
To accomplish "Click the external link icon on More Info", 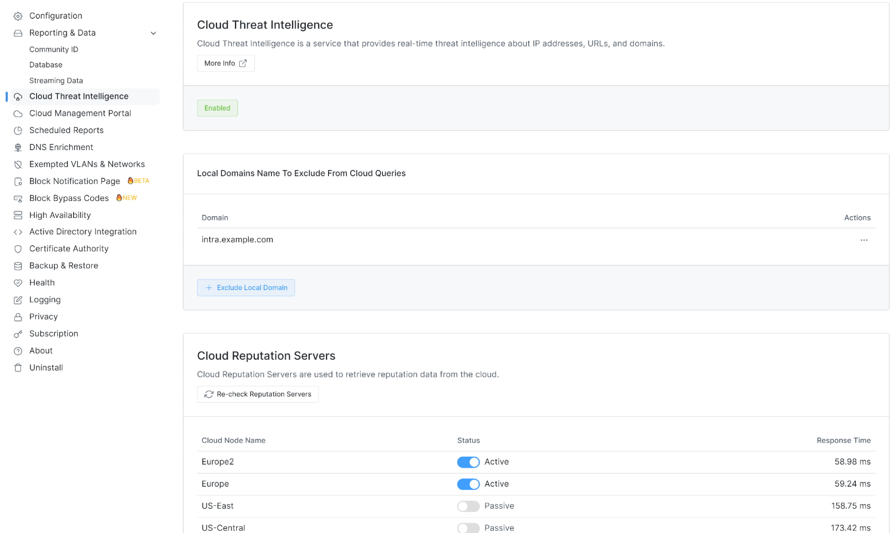I will tap(243, 63).
